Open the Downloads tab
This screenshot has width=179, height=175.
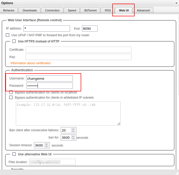click(x=30, y=10)
